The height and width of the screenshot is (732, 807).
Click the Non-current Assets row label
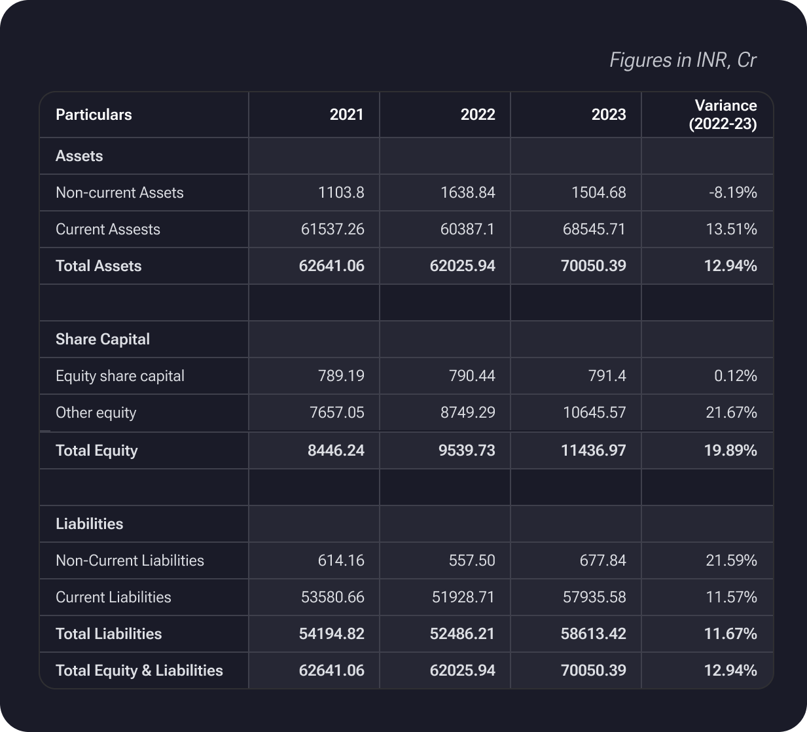(x=119, y=192)
